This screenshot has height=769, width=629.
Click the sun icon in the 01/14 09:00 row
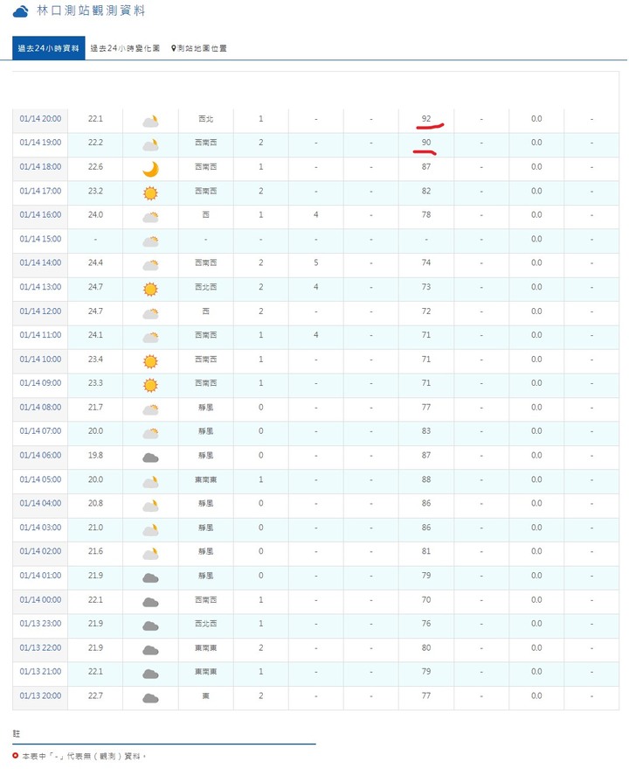tap(150, 386)
